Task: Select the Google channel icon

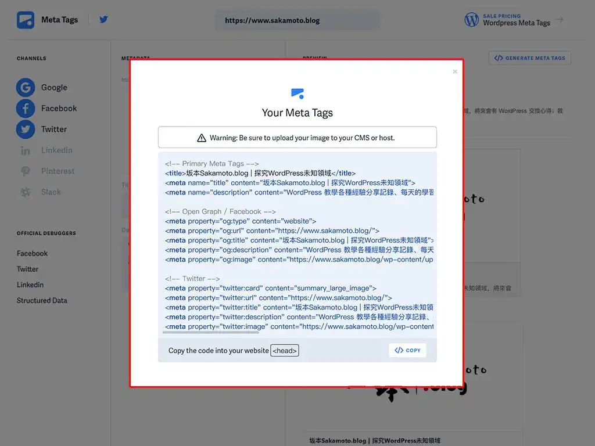Action: (x=26, y=88)
